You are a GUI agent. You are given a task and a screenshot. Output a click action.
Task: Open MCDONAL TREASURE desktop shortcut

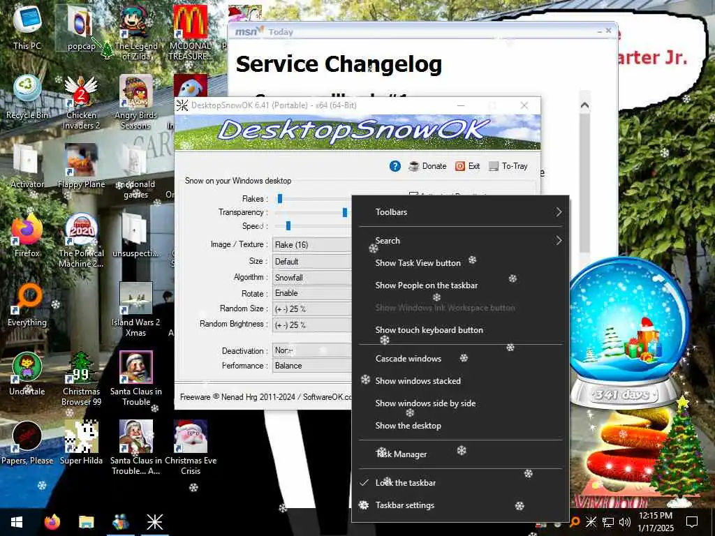[190, 33]
